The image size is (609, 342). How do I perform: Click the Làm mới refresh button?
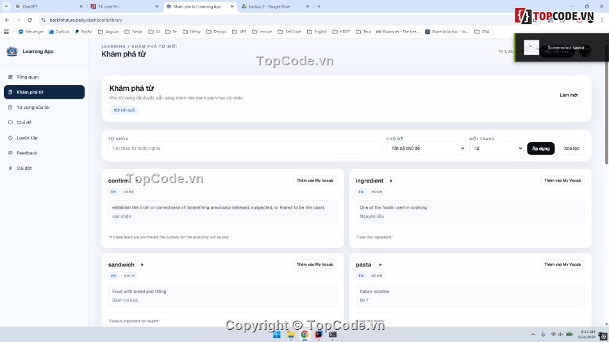(569, 95)
